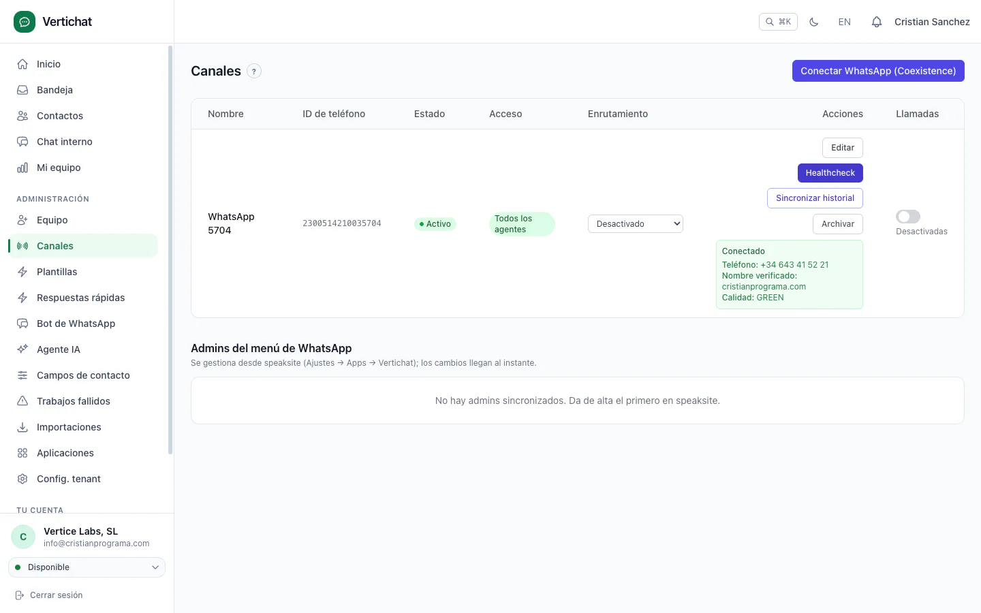Click the Todos los agentes badge

(x=522, y=224)
